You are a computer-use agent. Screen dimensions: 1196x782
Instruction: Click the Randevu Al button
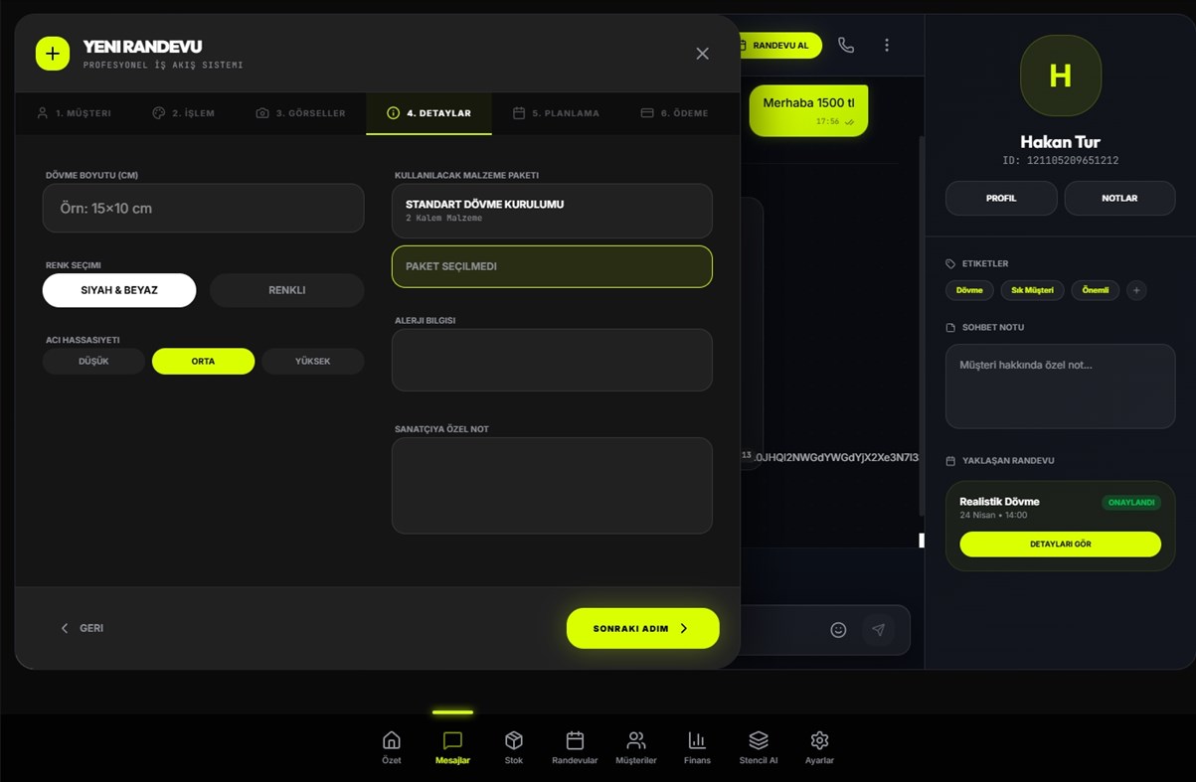click(x=779, y=46)
